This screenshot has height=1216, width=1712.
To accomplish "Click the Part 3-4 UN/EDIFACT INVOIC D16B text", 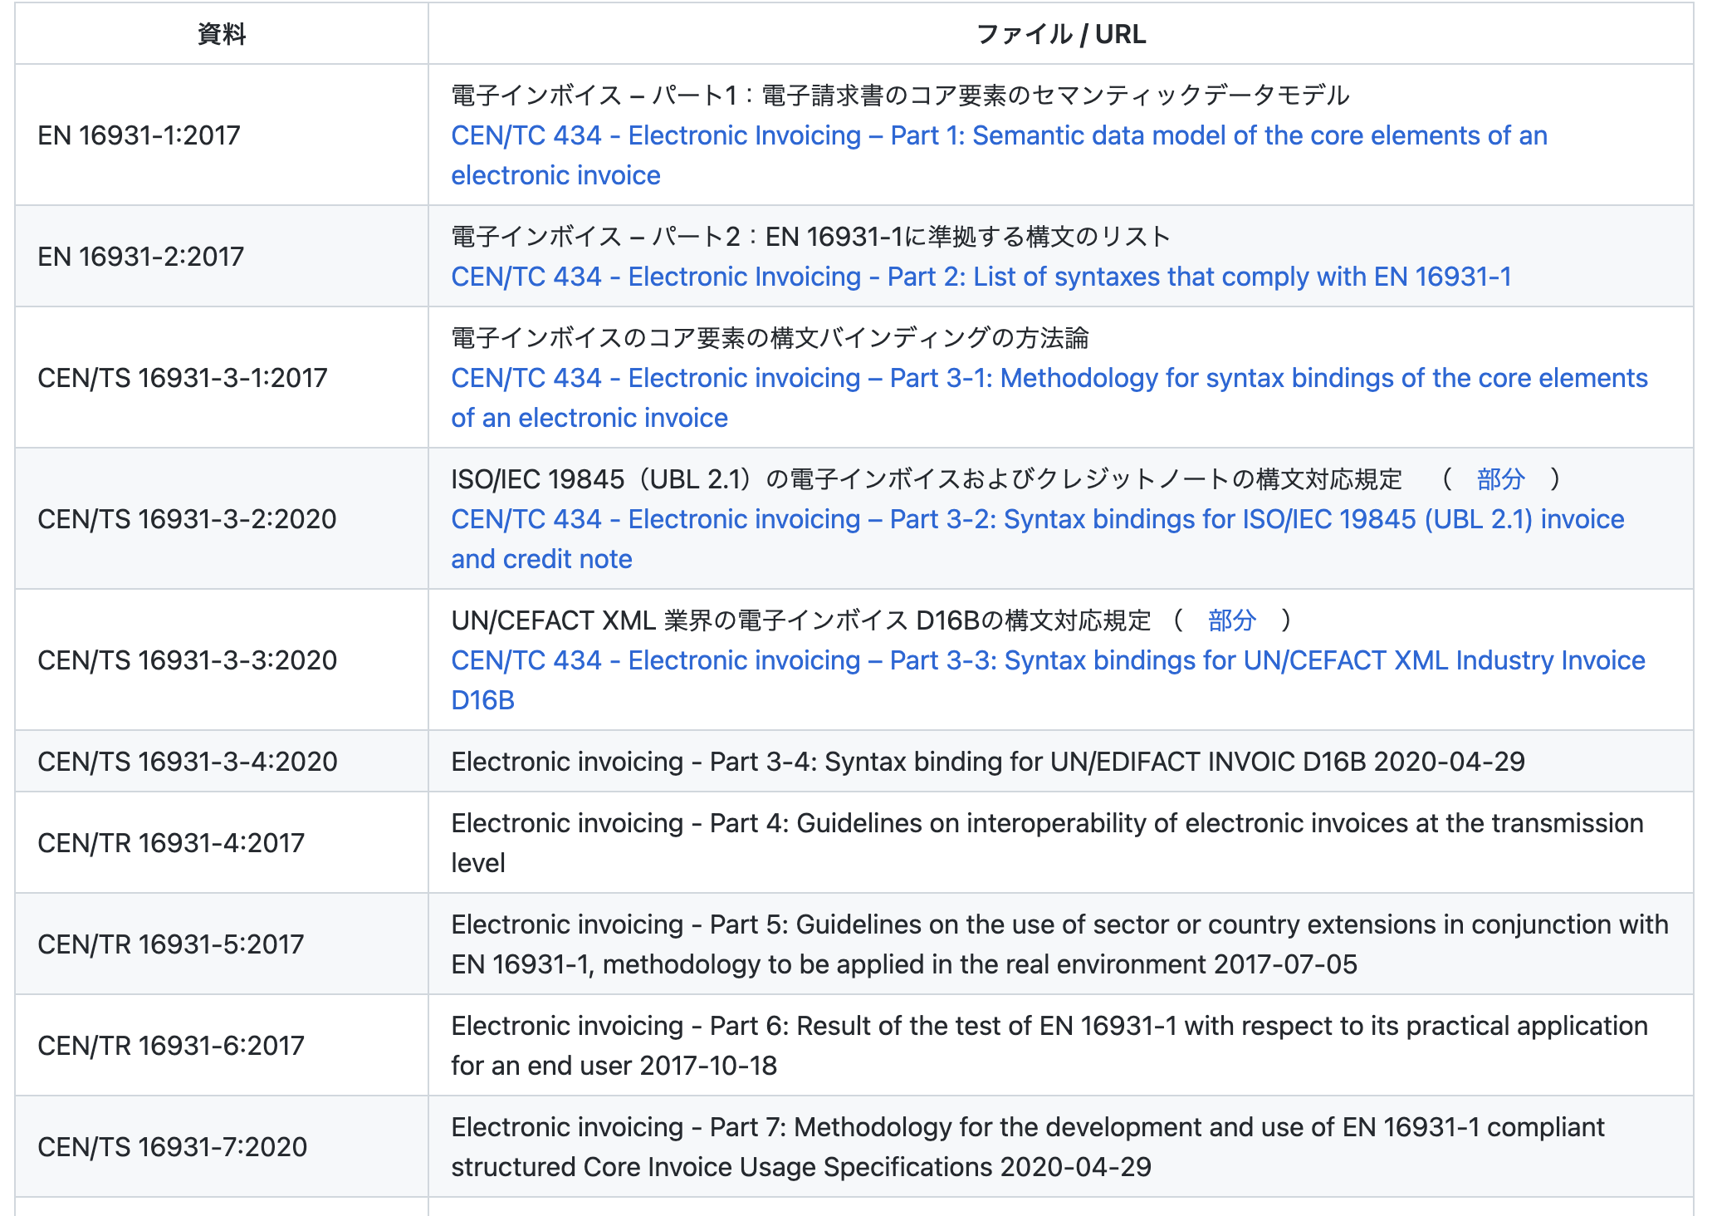I will pos(988,762).
